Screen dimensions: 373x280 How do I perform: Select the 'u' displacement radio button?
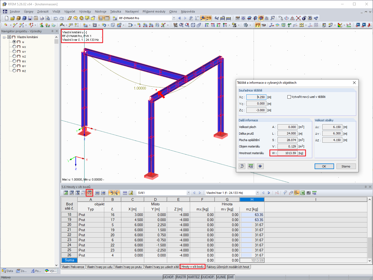coord(14,42)
